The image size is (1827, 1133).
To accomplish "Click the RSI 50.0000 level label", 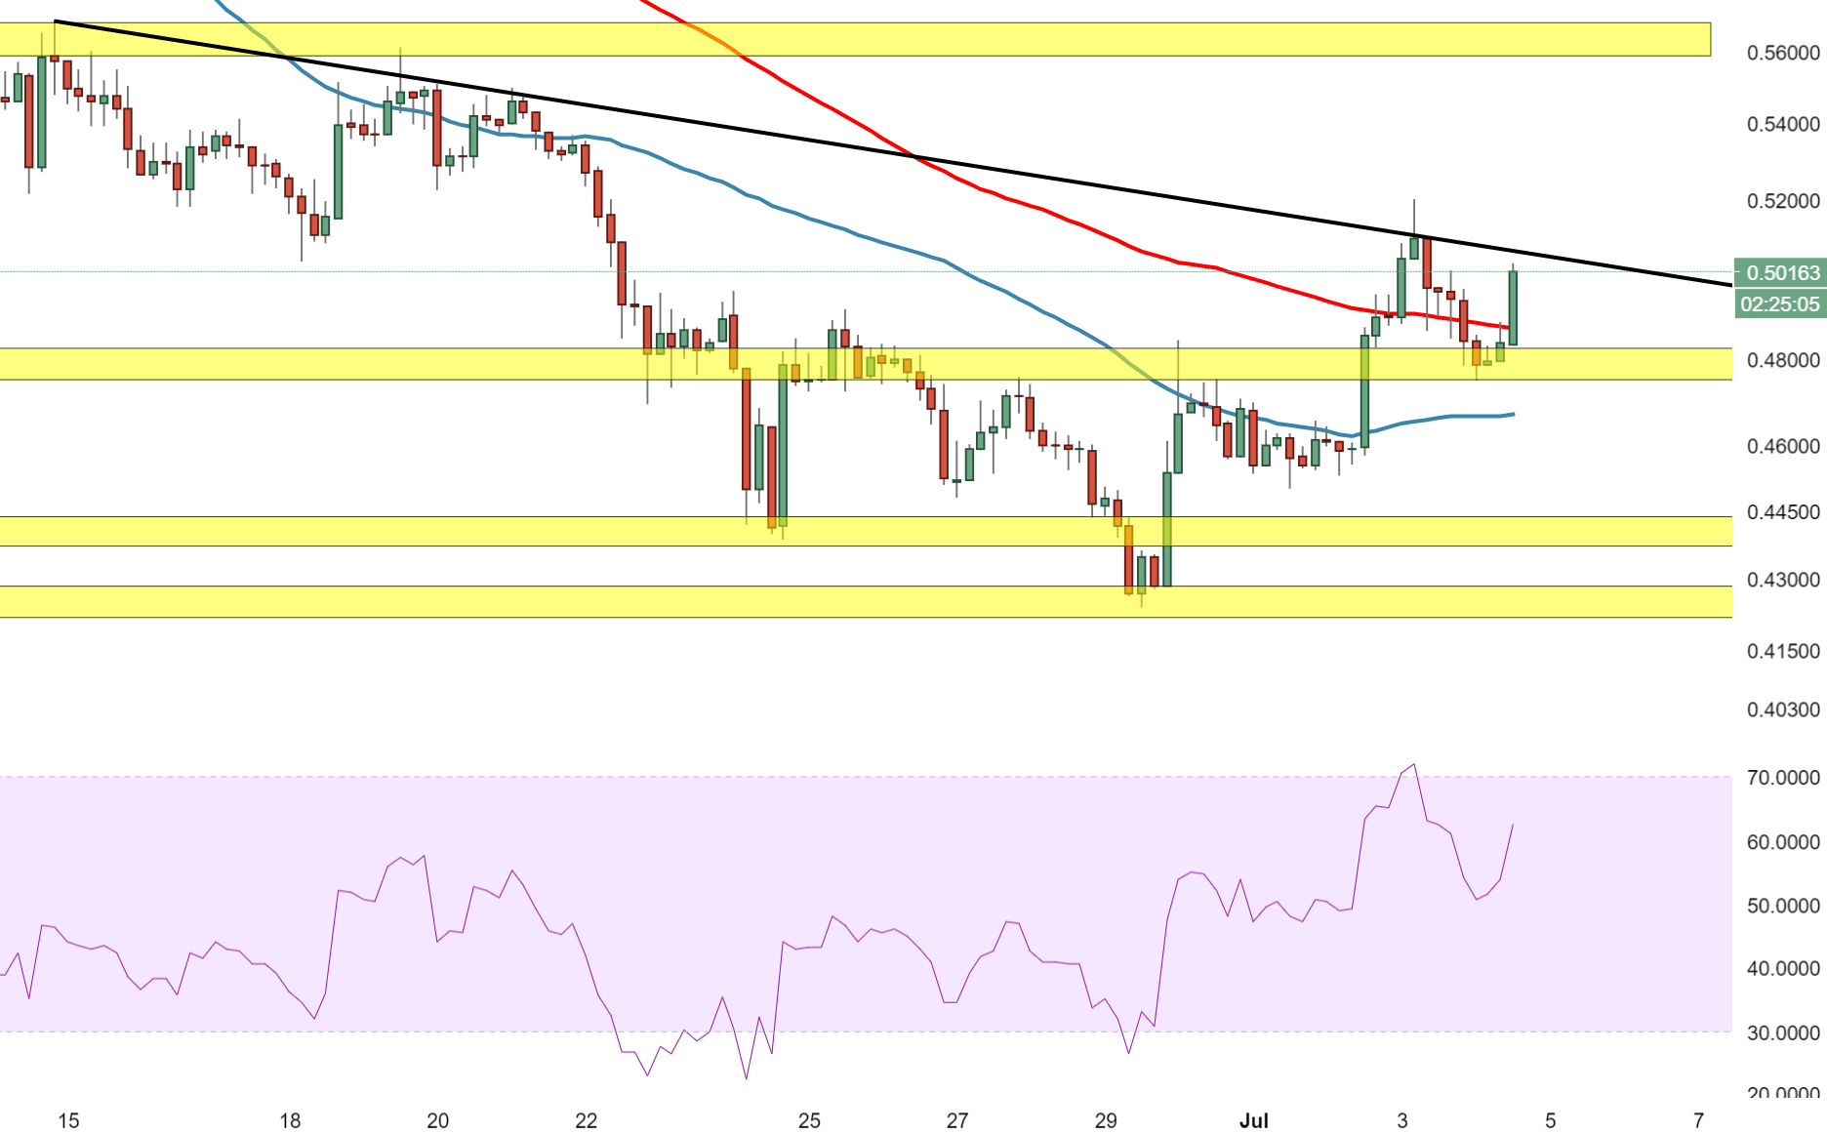I will pos(1783,906).
